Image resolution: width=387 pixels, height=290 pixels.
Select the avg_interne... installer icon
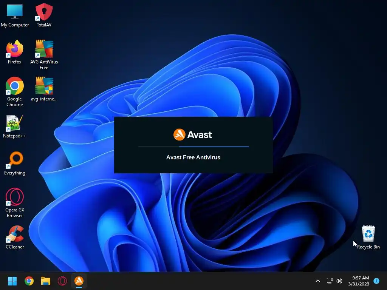click(x=44, y=89)
